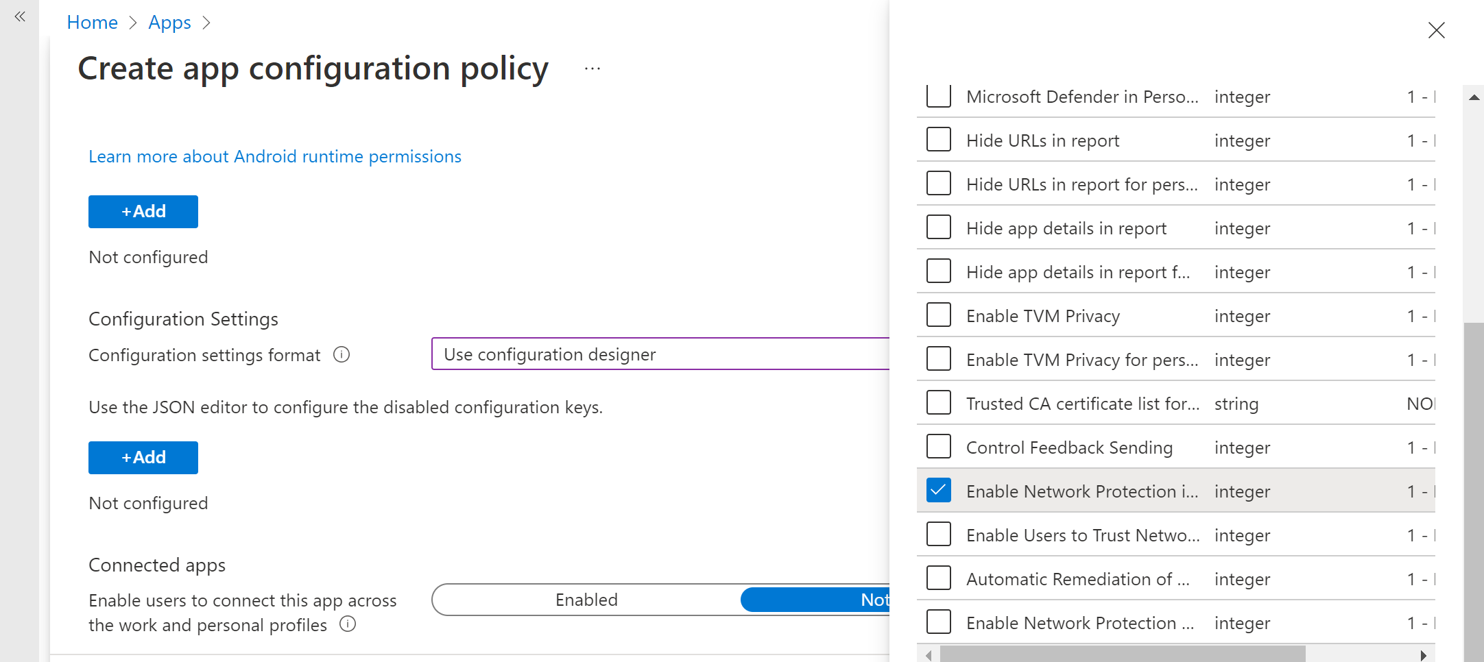Click 'string' type cell of Trusted CA row
Screen dimensions: 1484x662
click(x=1236, y=404)
